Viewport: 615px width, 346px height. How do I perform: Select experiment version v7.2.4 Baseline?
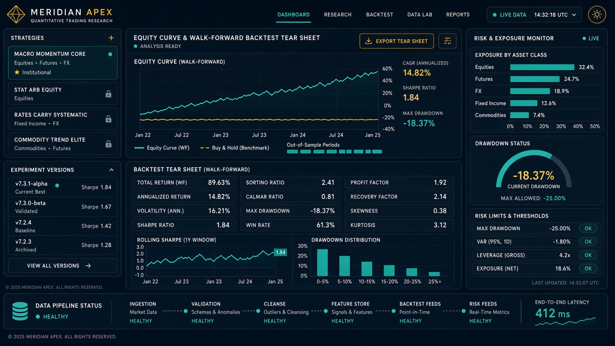point(62,226)
